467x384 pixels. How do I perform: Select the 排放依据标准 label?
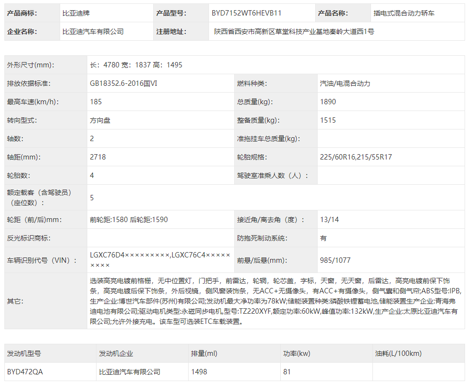29,83
